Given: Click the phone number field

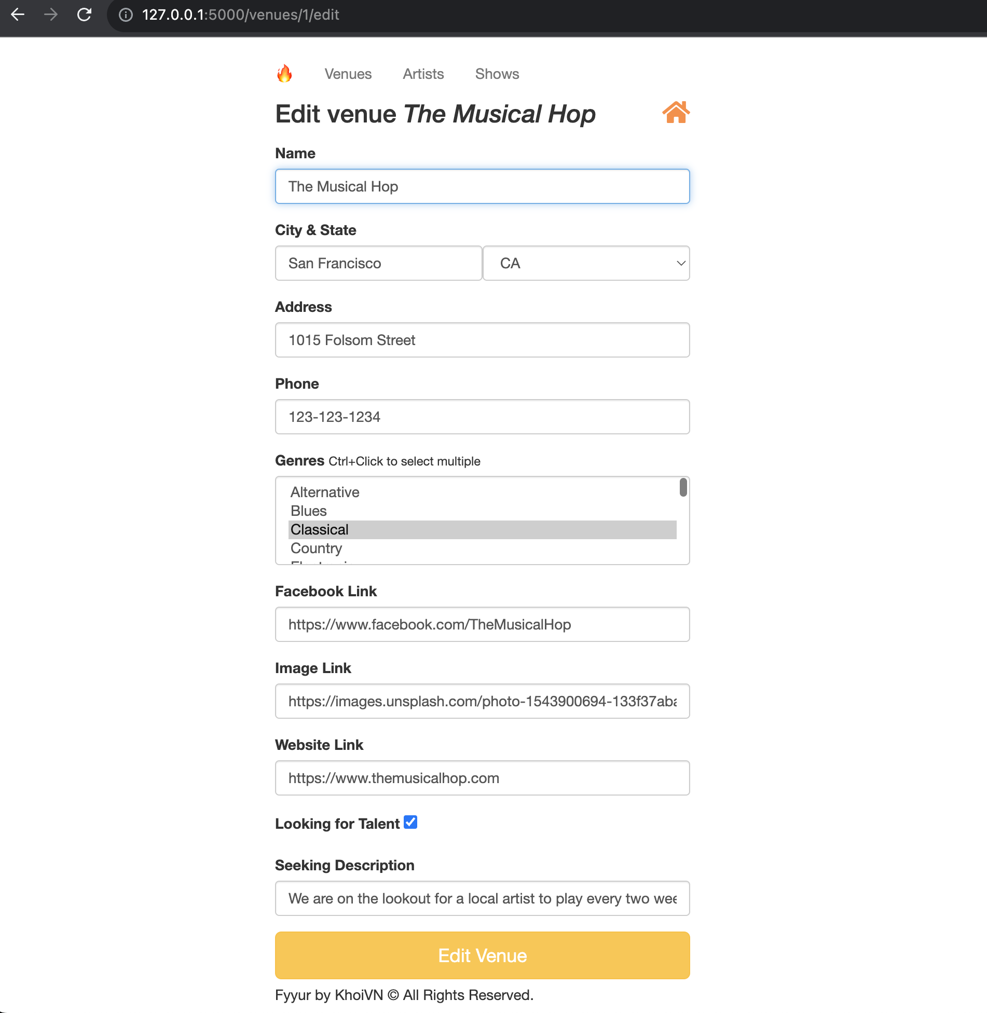Looking at the screenshot, I should point(483,417).
